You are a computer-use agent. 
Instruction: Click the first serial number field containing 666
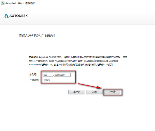[x=48, y=75]
